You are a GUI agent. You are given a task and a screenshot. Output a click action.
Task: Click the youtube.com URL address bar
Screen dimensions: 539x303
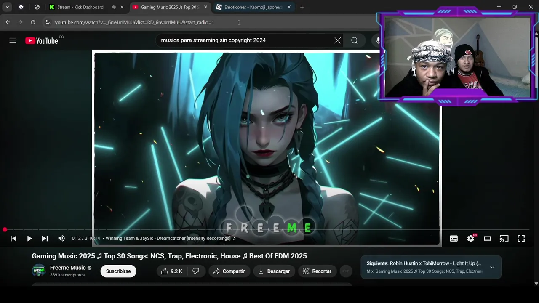click(x=134, y=22)
